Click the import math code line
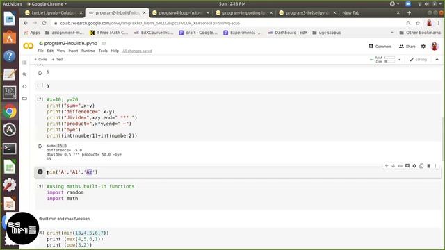Screen dimensions: 445x250 click(63, 199)
